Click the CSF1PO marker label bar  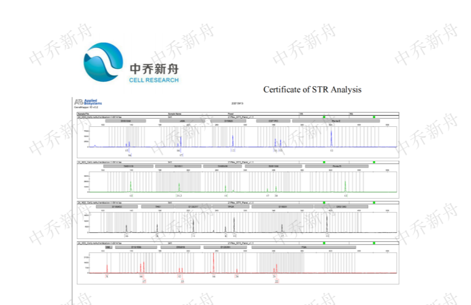click(273, 121)
